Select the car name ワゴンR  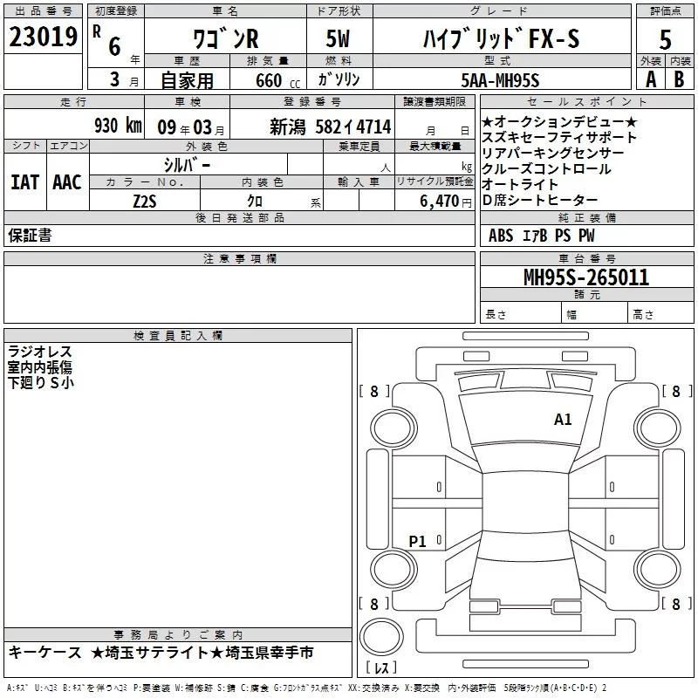coord(225,39)
